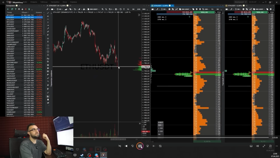The height and width of the screenshot is (158, 280).
Task: Open step 100 dropdown in middle order book
Action: (x=206, y=9)
